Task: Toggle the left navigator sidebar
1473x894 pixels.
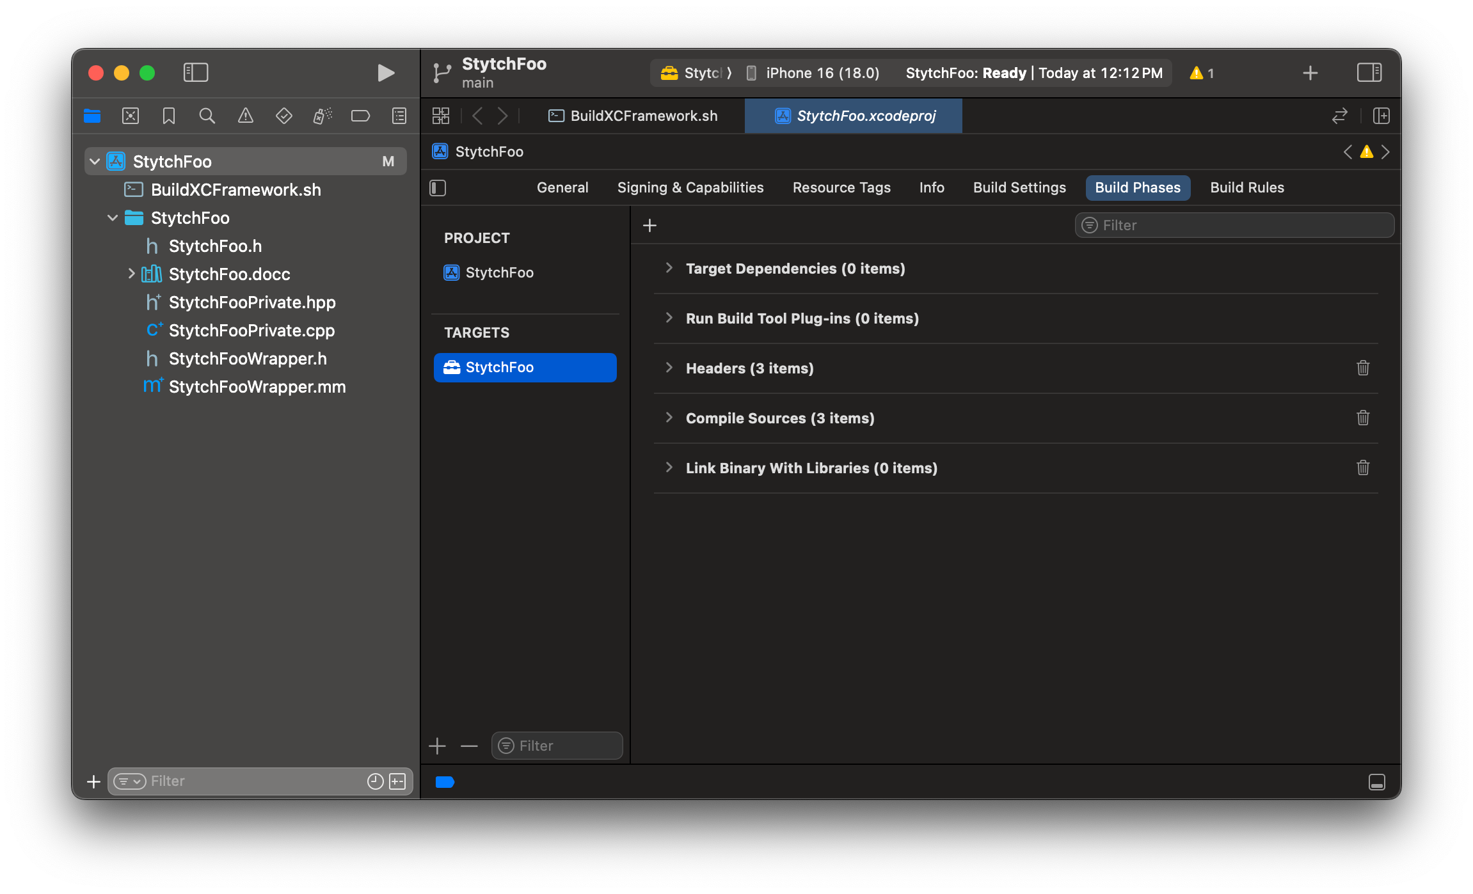Action: (196, 72)
